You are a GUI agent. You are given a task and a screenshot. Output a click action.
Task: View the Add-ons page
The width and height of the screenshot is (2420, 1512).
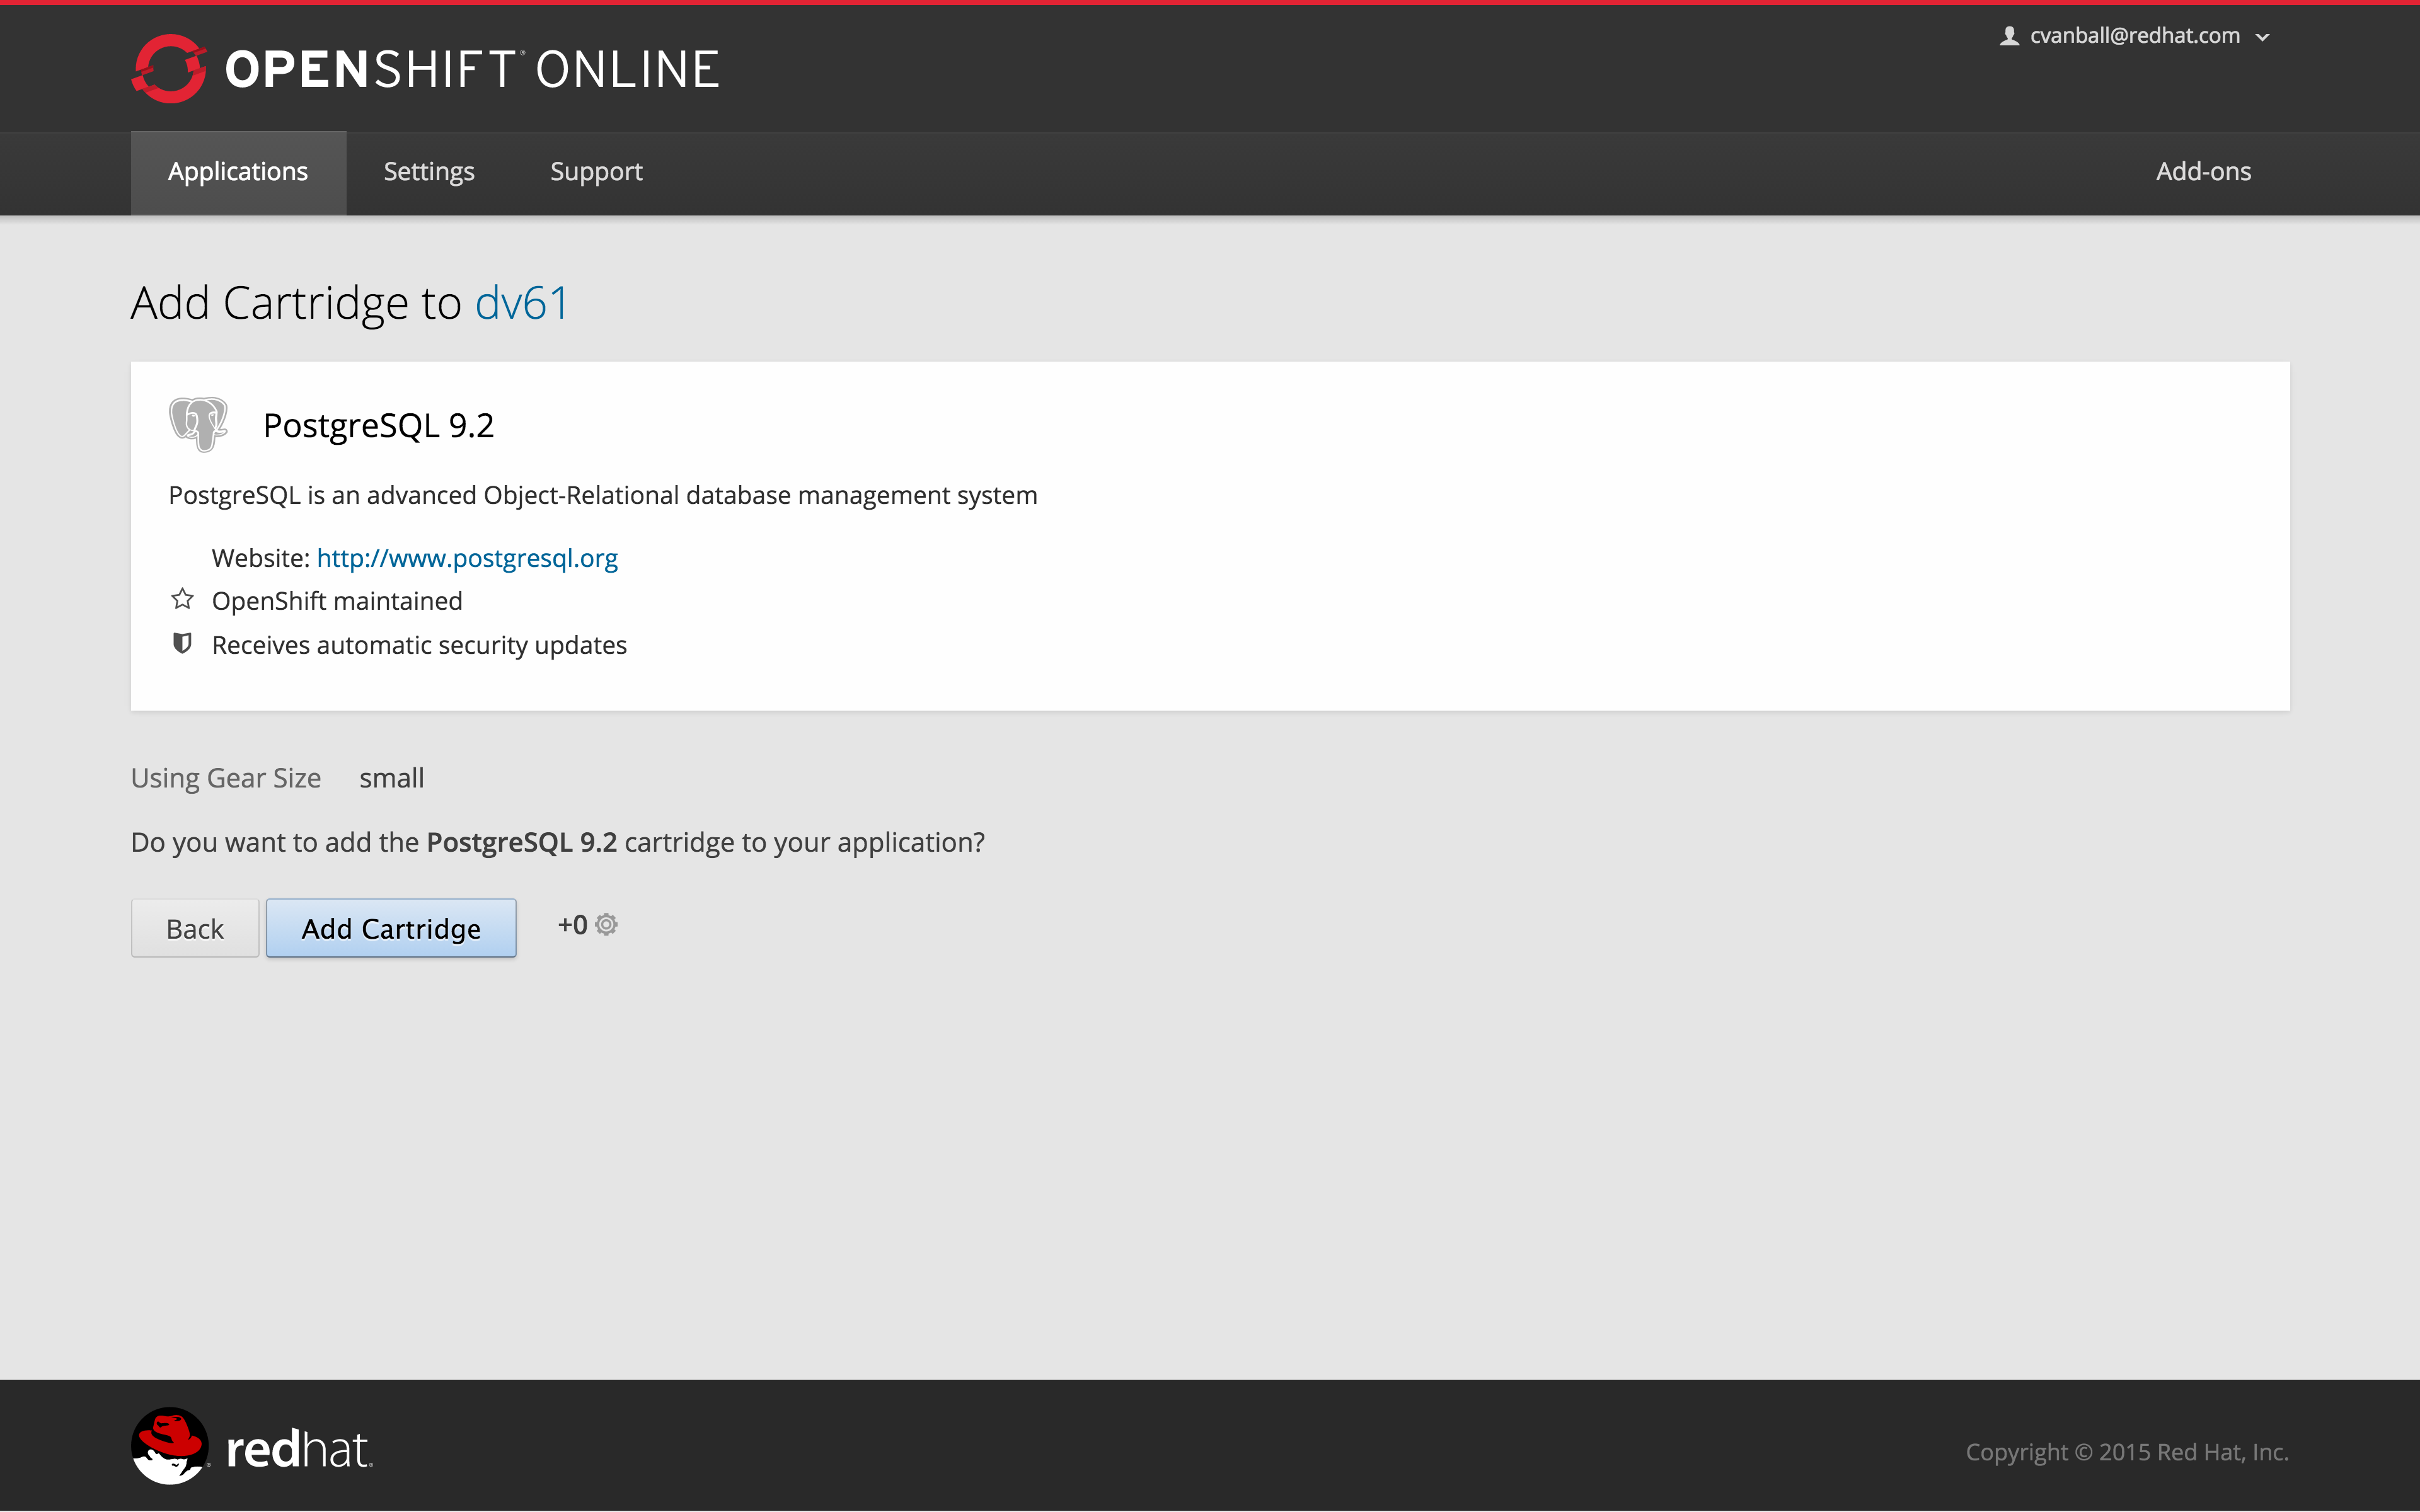2203,171
